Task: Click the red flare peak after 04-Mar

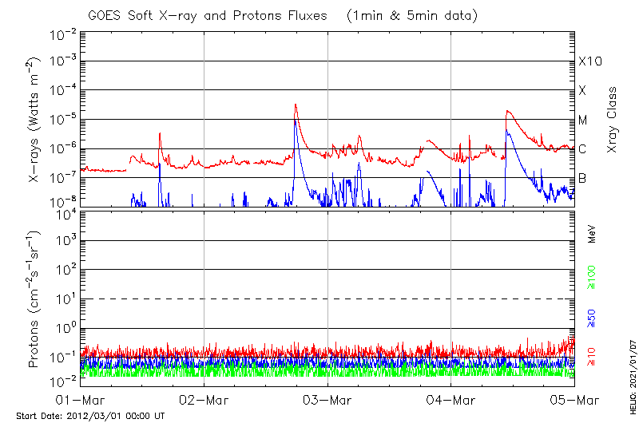Action: [506, 112]
